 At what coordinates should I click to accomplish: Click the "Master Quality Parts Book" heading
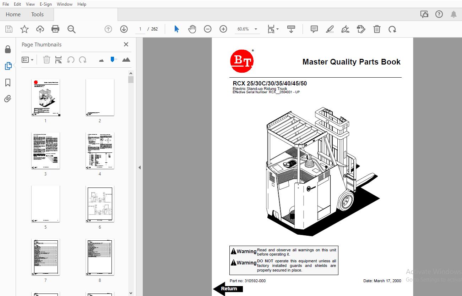coord(351,62)
